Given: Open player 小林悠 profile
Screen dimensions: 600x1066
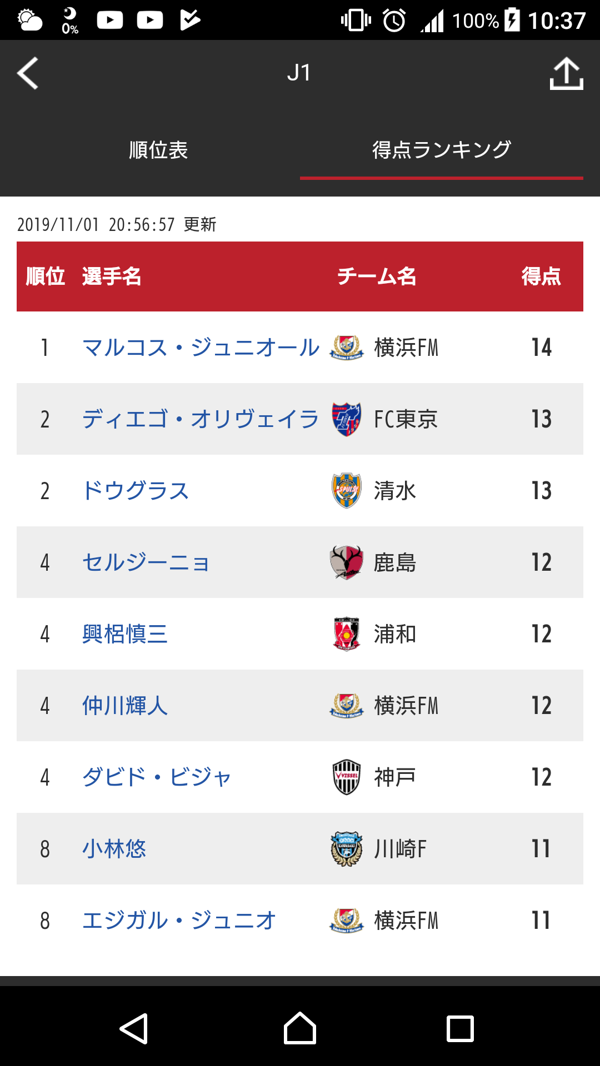Looking at the screenshot, I should point(114,849).
